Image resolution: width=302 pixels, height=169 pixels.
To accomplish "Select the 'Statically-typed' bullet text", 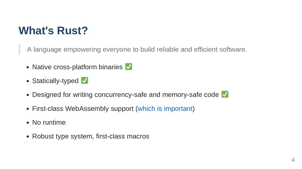I will [55, 81].
